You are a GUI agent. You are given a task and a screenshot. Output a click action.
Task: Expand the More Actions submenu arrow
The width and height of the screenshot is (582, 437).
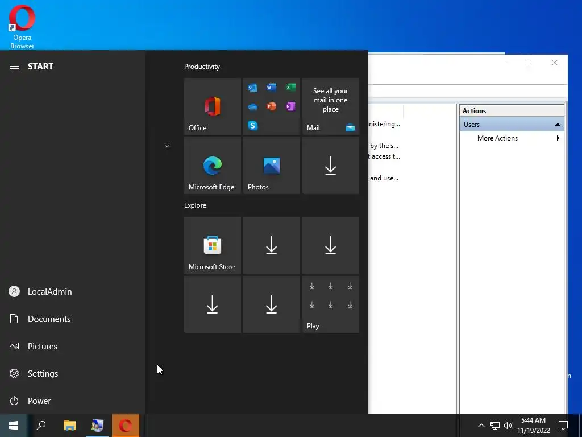[x=558, y=138]
